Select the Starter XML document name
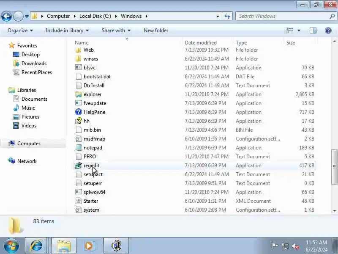Viewport: 338px width, 254px height. click(x=91, y=201)
